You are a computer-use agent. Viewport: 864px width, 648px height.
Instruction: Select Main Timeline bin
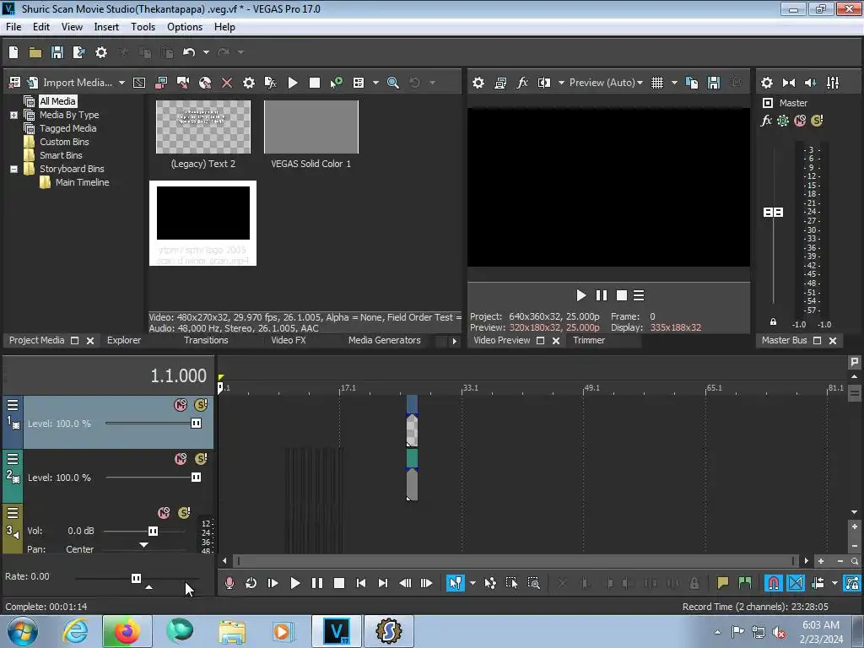pos(82,182)
